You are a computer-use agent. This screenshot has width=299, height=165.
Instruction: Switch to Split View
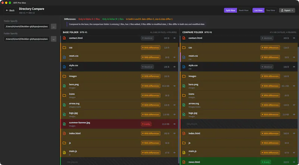click(230, 10)
